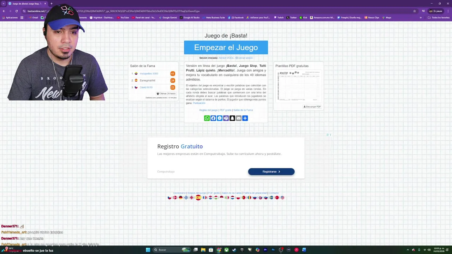Open Todos los favoritos folder
The width and height of the screenshot is (452, 254).
(x=439, y=18)
